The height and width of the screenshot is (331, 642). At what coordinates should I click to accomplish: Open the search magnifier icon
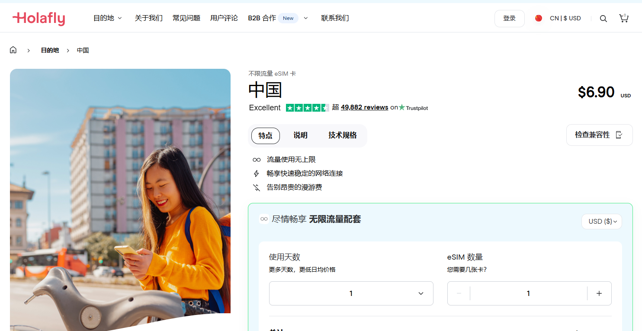[603, 19]
